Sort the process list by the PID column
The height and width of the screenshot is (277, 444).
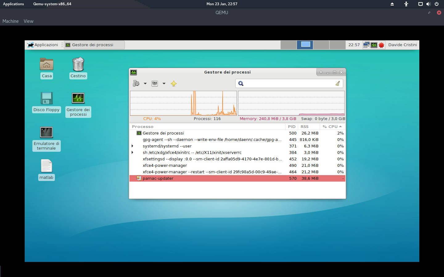(x=292, y=126)
